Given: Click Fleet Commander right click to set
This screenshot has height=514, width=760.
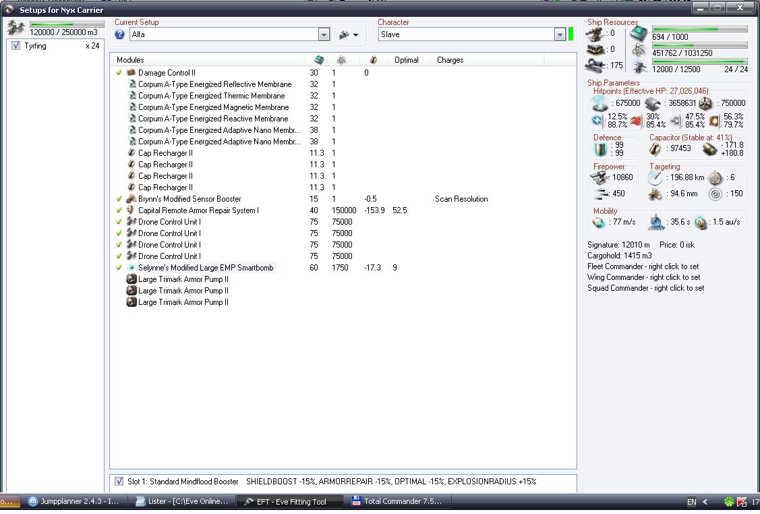Looking at the screenshot, I should [643, 266].
